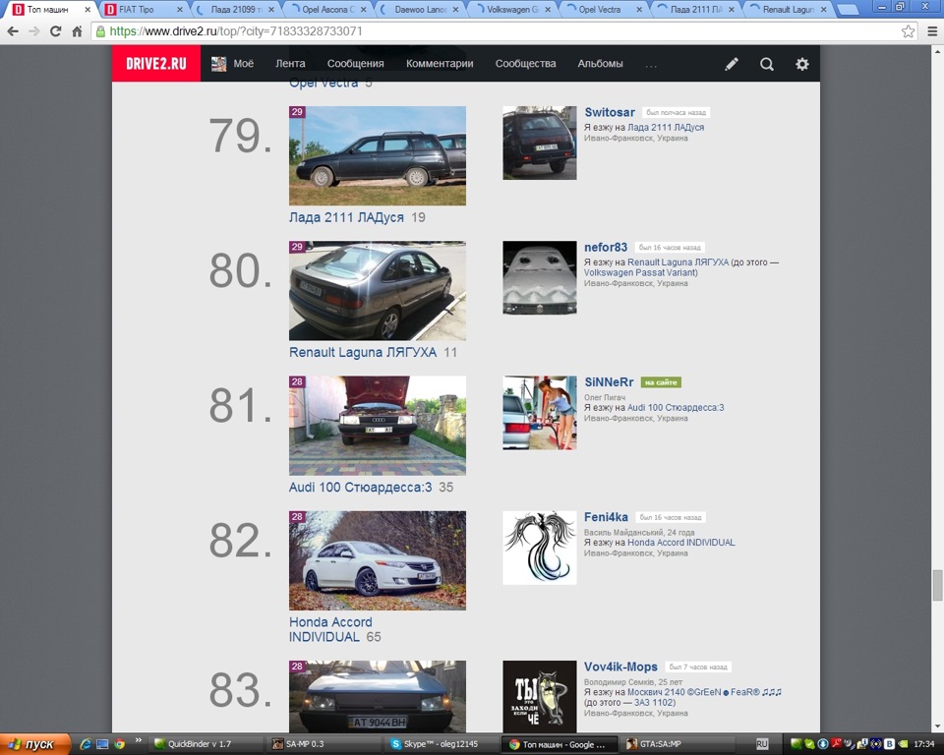The height and width of the screenshot is (755, 944).
Task: Open GTA:SA:MP in the taskbar
Action: [678, 744]
